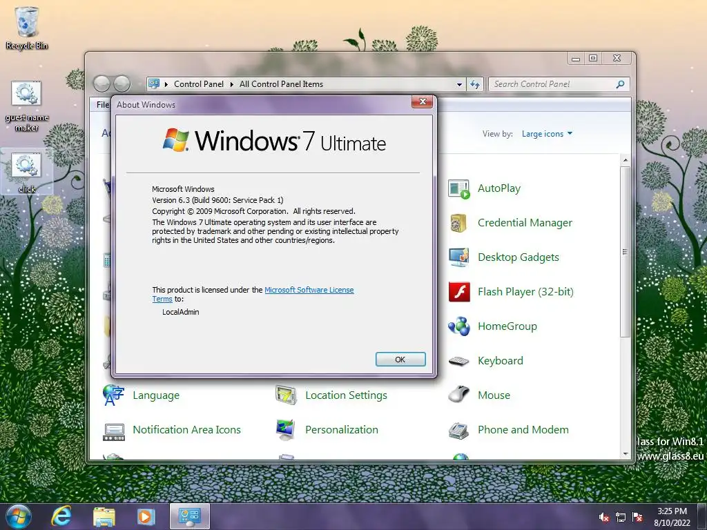The width and height of the screenshot is (707, 530).
Task: Click the Control Panel breadcrumb segment
Action: 198,84
